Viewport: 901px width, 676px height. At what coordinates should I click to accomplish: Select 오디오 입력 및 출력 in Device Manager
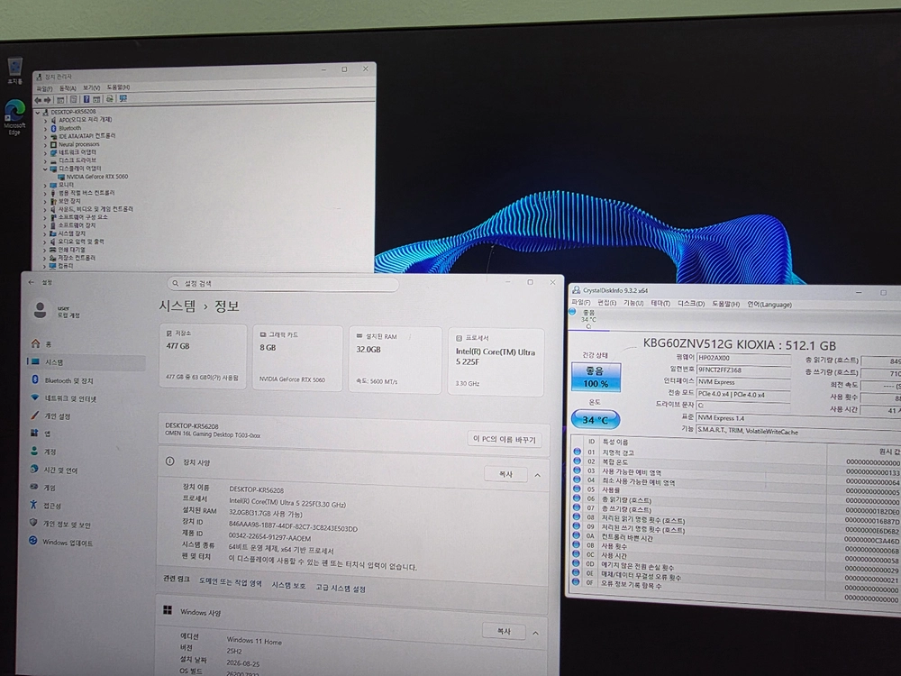coord(77,242)
